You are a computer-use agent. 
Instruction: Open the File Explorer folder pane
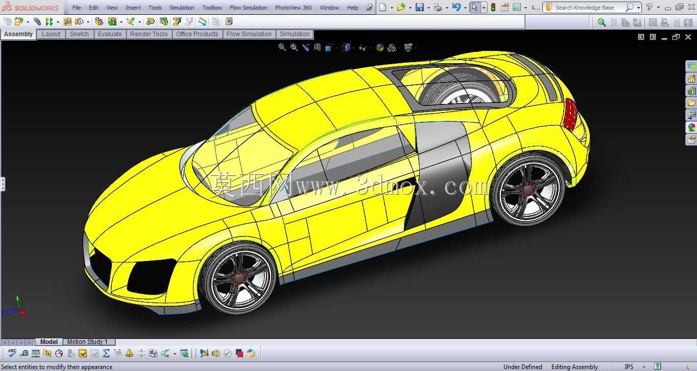691,103
